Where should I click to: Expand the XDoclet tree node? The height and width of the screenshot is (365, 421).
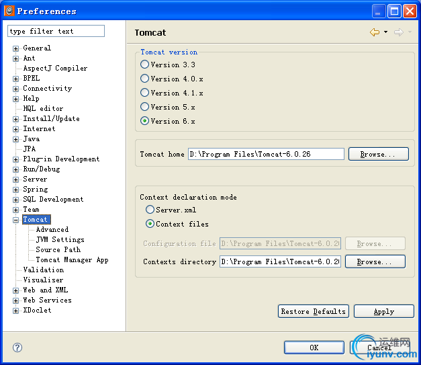[16, 311]
